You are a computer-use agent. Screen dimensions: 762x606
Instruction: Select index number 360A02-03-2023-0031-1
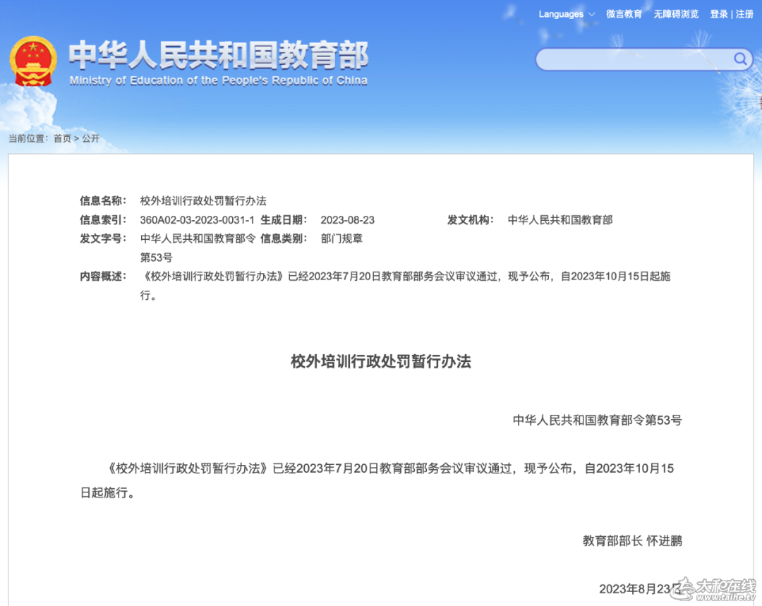pos(197,220)
